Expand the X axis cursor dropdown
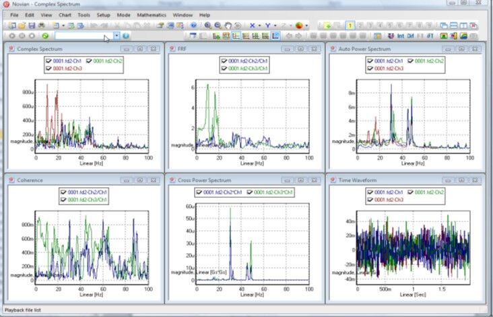 [x=261, y=26]
